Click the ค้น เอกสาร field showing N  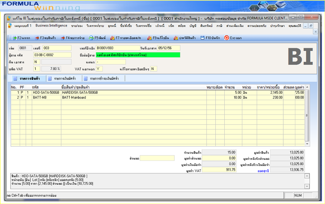pos(37,62)
